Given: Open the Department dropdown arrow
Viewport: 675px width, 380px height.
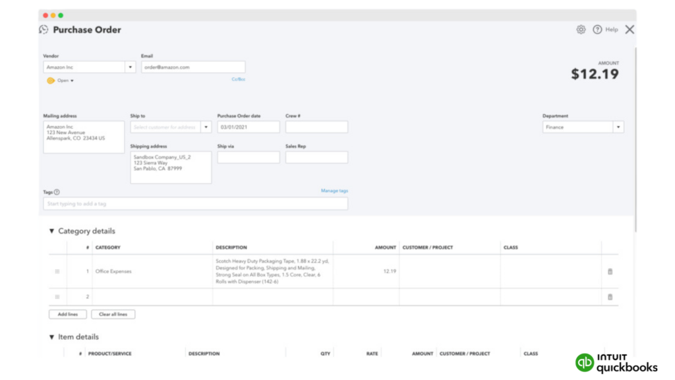Looking at the screenshot, I should [x=618, y=127].
